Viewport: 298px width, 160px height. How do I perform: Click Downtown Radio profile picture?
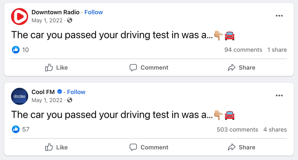[x=19, y=16]
